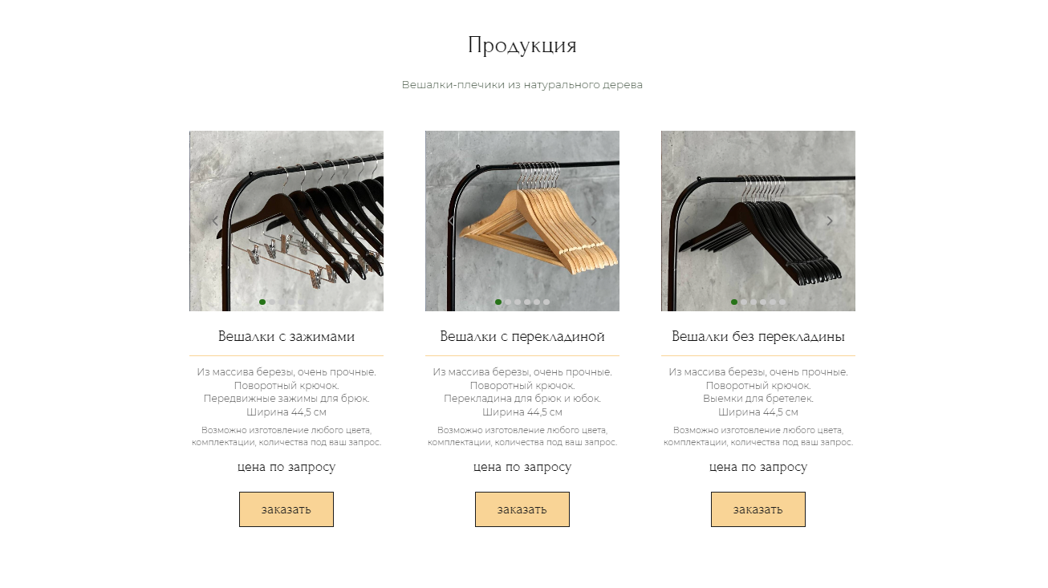The width and height of the screenshot is (1048, 588).
Task: Open the Вешалки с зажимами title
Action: (x=286, y=336)
